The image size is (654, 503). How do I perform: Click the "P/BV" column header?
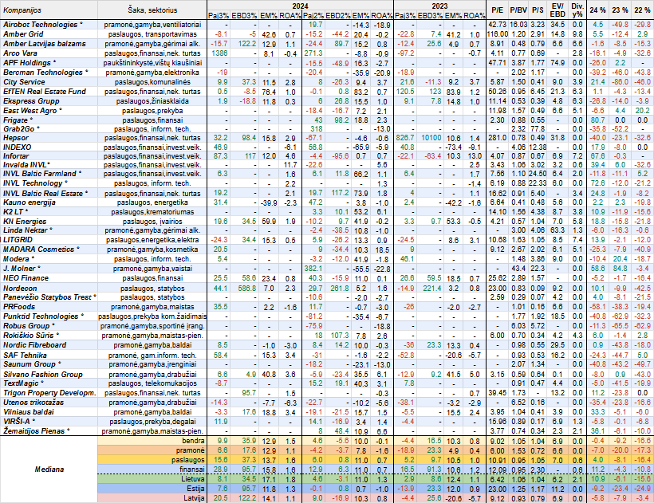point(518,10)
